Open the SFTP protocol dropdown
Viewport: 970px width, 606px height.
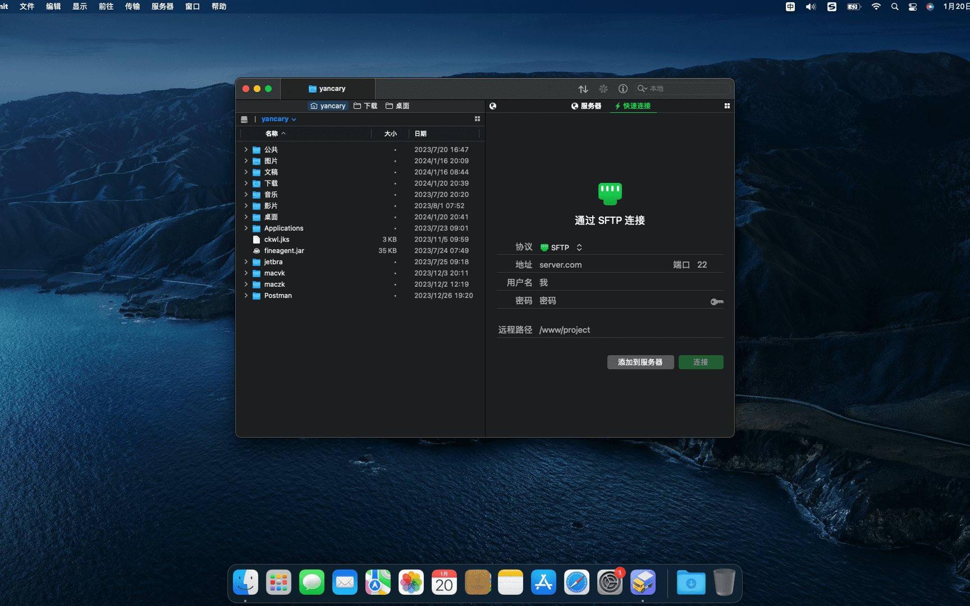pos(561,247)
